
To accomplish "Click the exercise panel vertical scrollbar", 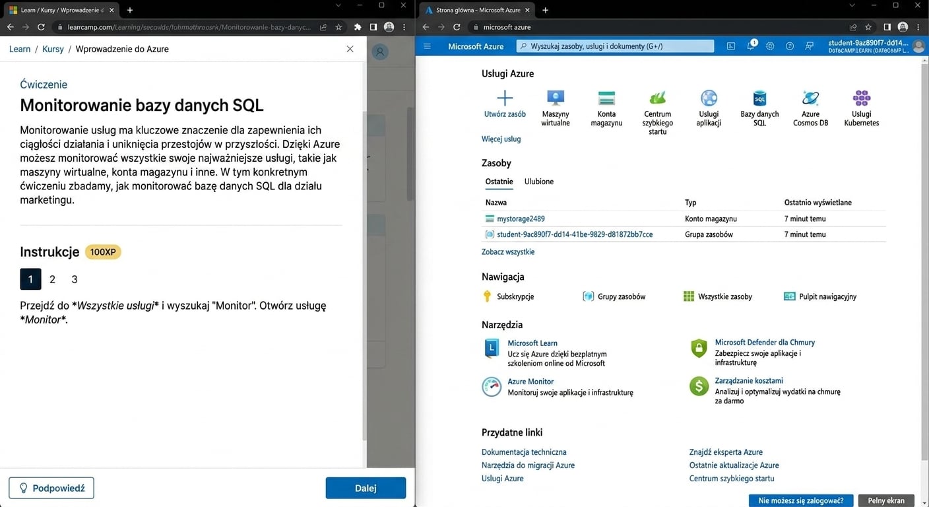I will 364,277.
